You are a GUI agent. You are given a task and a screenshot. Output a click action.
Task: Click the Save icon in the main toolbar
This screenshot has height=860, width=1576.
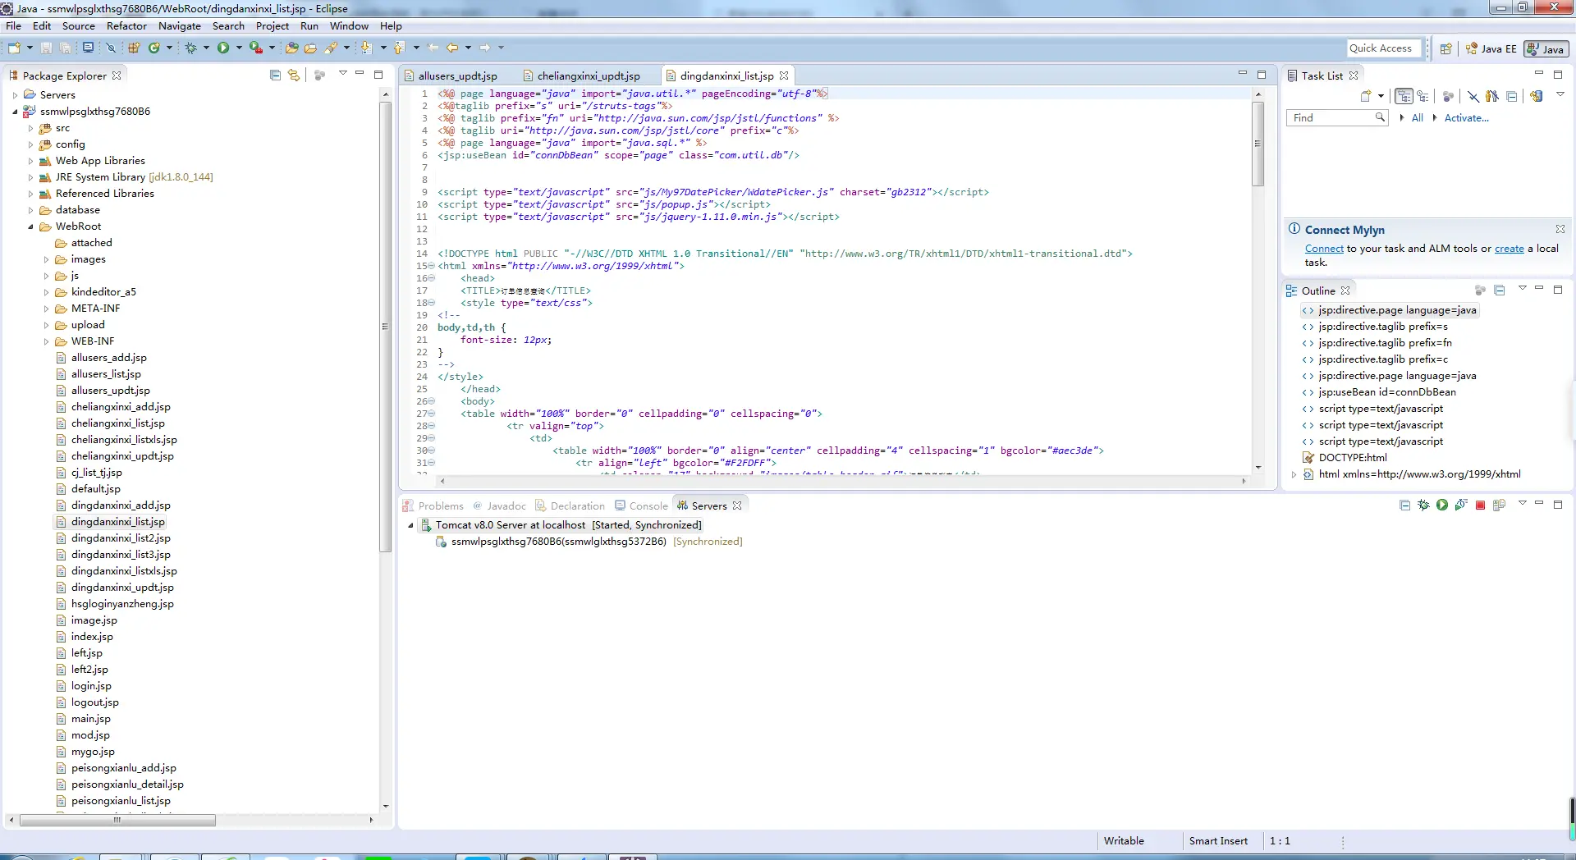[x=46, y=48]
